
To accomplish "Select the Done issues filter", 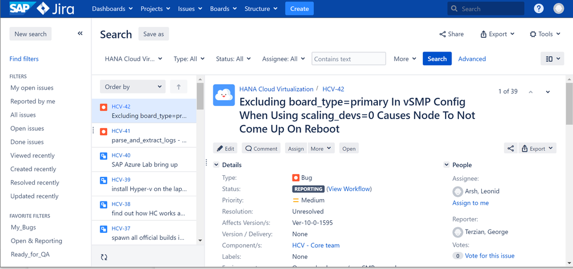I will coord(27,142).
